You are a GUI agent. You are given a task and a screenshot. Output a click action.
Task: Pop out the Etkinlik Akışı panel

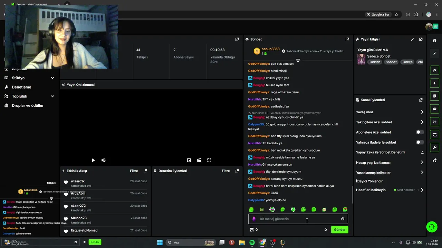pyautogui.click(x=145, y=171)
